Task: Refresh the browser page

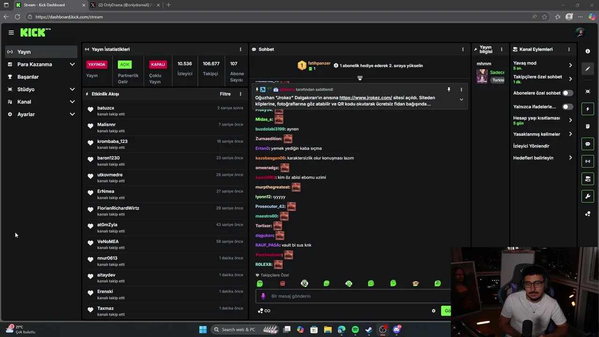Action: 17,17
